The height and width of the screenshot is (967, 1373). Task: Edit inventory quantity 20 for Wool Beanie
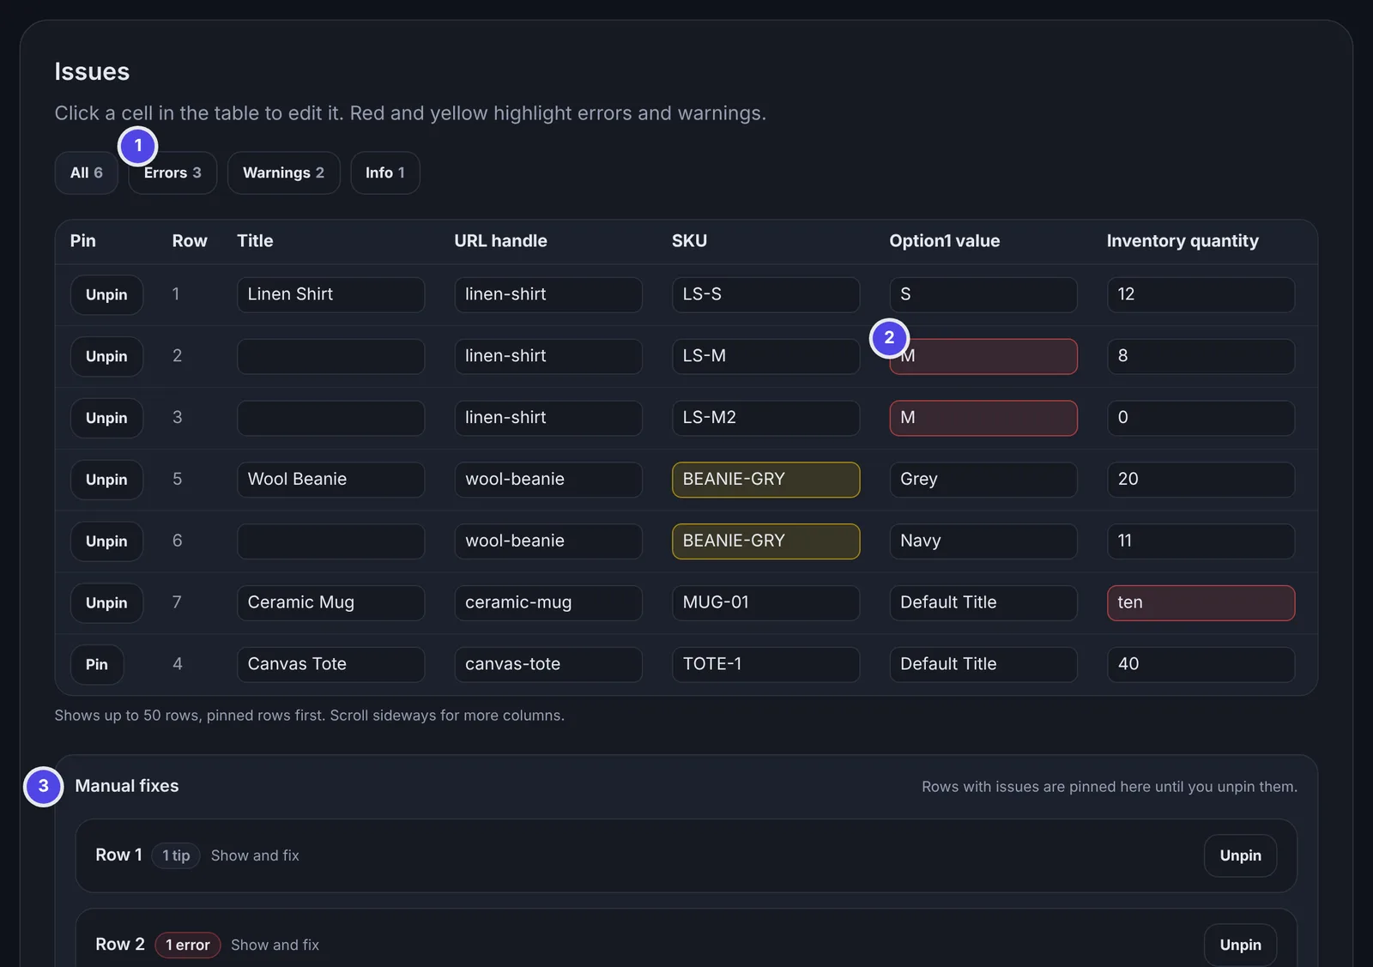click(x=1201, y=480)
